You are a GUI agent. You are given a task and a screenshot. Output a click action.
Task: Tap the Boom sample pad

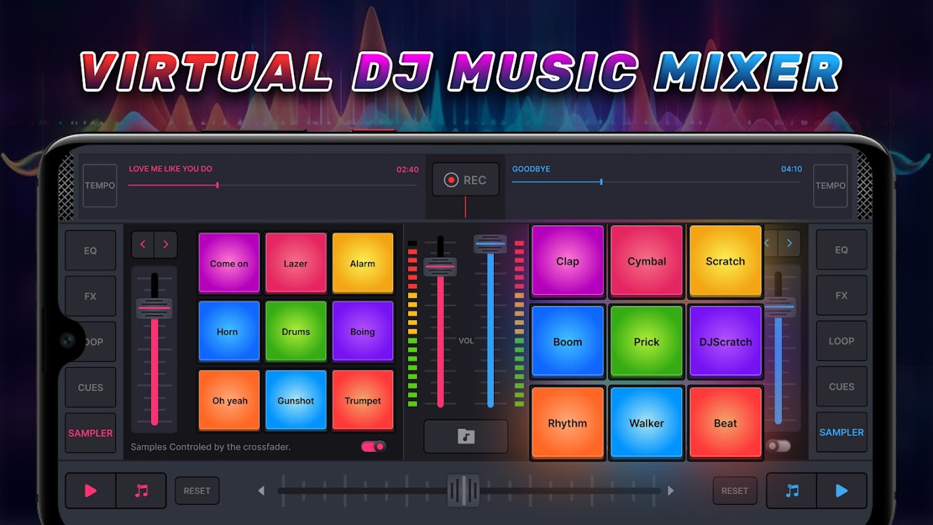(x=568, y=341)
